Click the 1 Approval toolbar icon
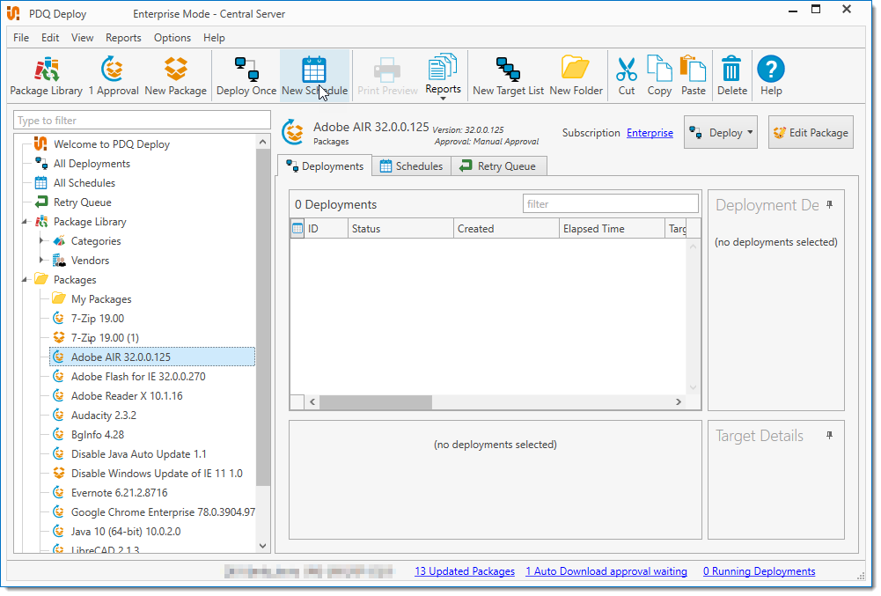The height and width of the screenshot is (596, 881). tap(113, 70)
